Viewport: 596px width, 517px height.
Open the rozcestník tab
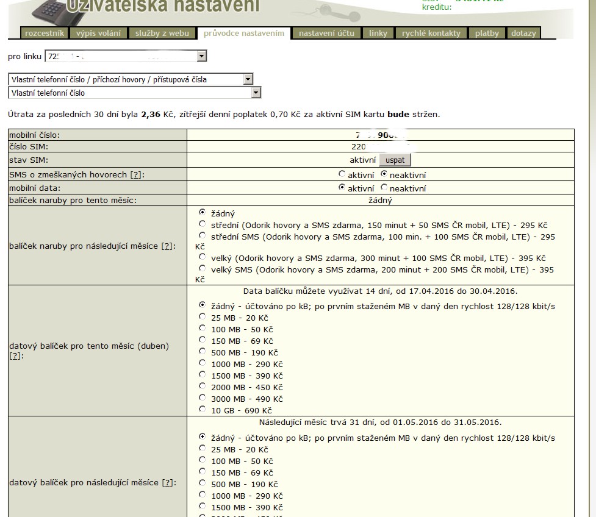click(45, 33)
